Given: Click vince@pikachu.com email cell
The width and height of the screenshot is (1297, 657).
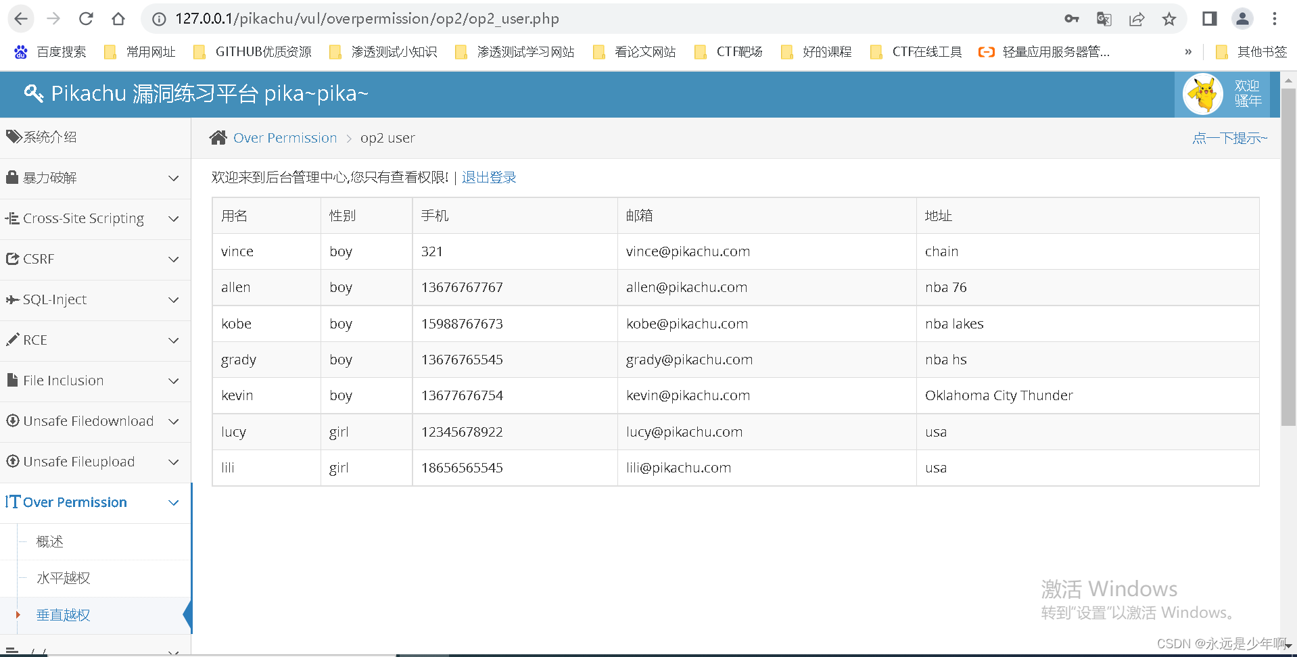Looking at the screenshot, I should coord(766,251).
